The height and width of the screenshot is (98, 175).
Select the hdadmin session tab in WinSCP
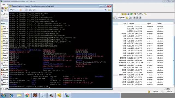click(x=5, y=11)
